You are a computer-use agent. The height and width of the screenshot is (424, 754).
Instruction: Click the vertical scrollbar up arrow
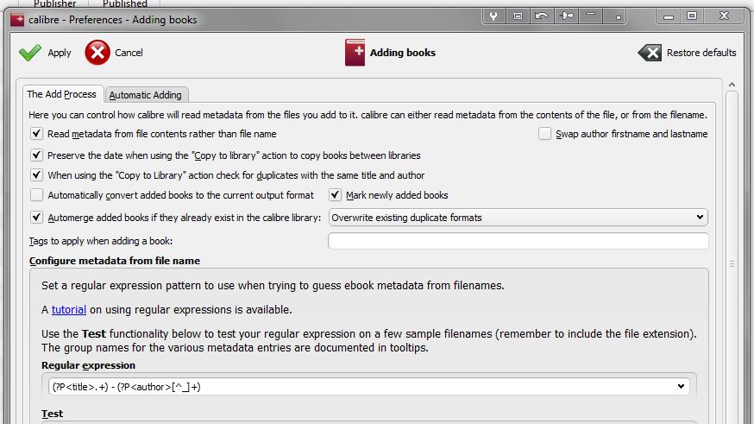732,85
